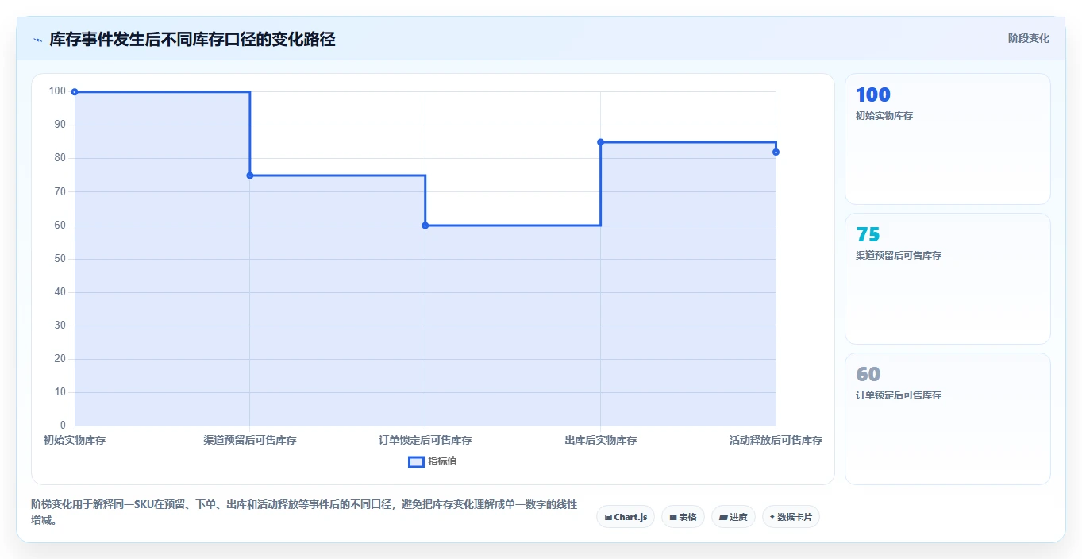Open the 100 初始实物库存 data card
This screenshot has height=559, width=1082.
(x=948, y=139)
